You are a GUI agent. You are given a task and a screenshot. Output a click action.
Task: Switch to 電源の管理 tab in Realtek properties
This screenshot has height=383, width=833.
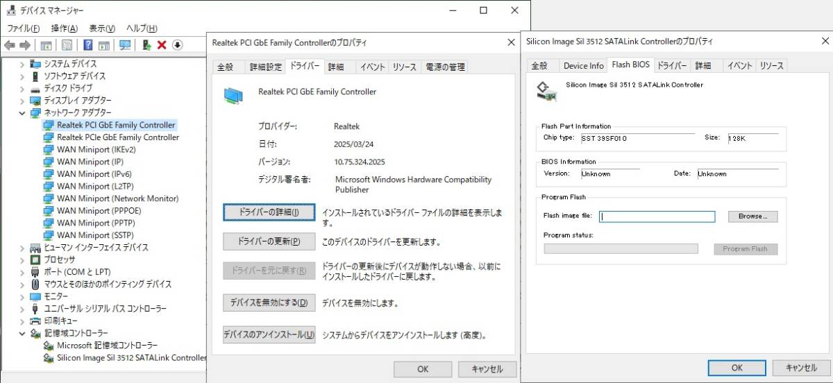444,67
